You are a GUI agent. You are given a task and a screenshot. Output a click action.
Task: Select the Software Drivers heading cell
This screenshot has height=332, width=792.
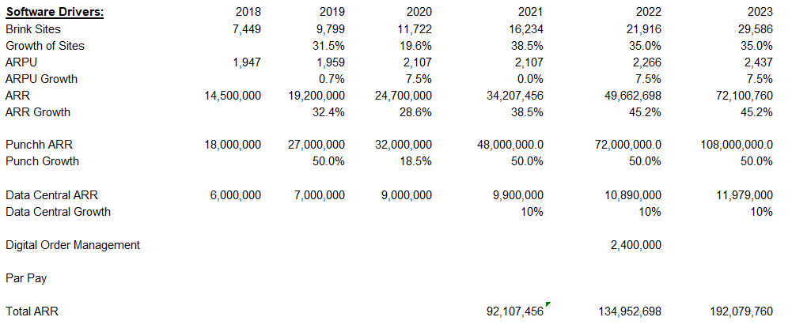click(55, 12)
